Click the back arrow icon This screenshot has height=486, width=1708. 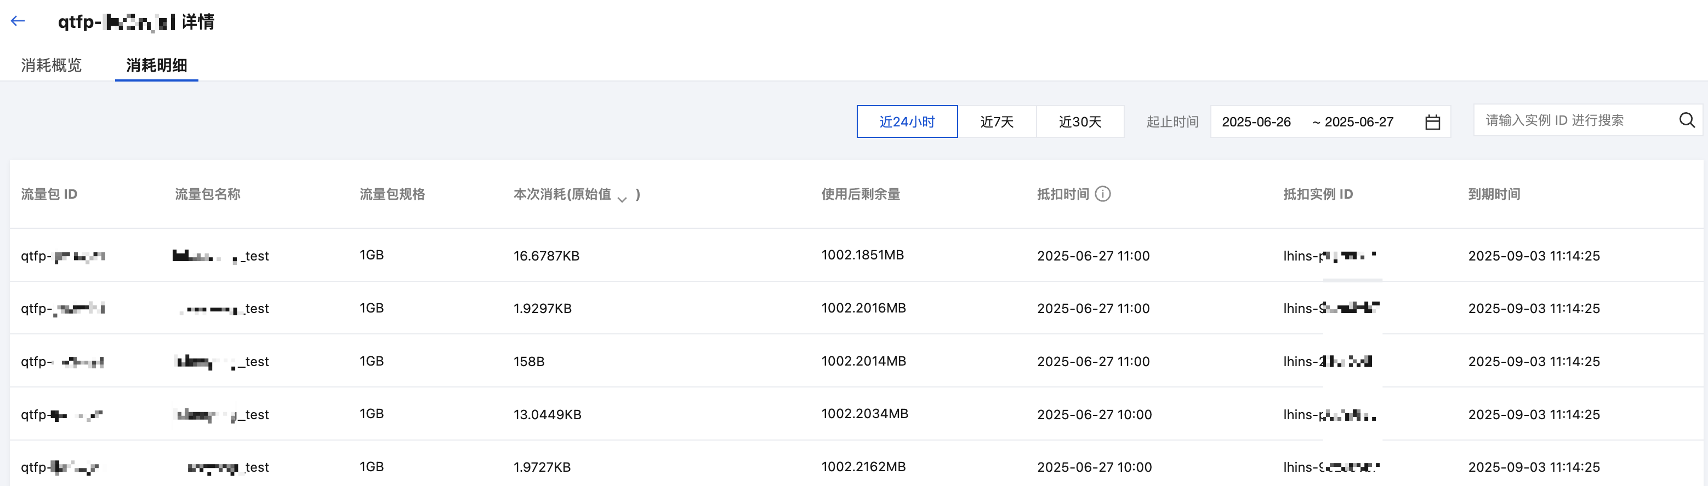[x=18, y=21]
